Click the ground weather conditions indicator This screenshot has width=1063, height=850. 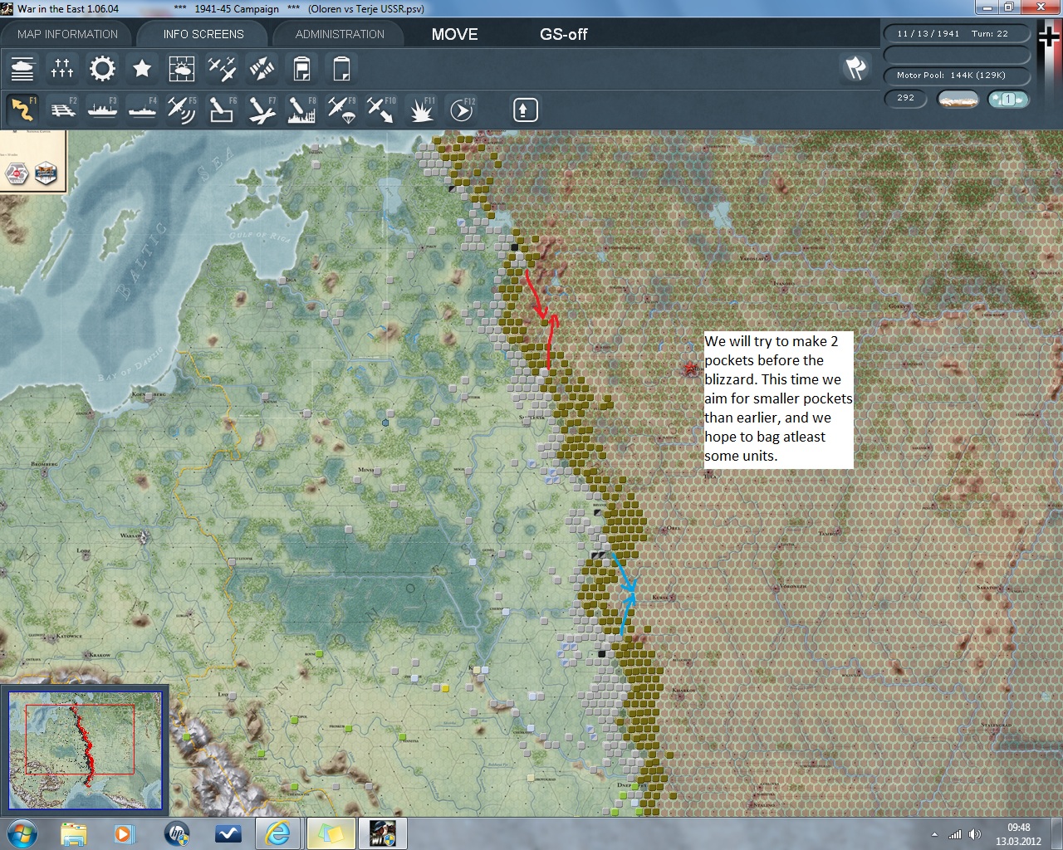(957, 99)
